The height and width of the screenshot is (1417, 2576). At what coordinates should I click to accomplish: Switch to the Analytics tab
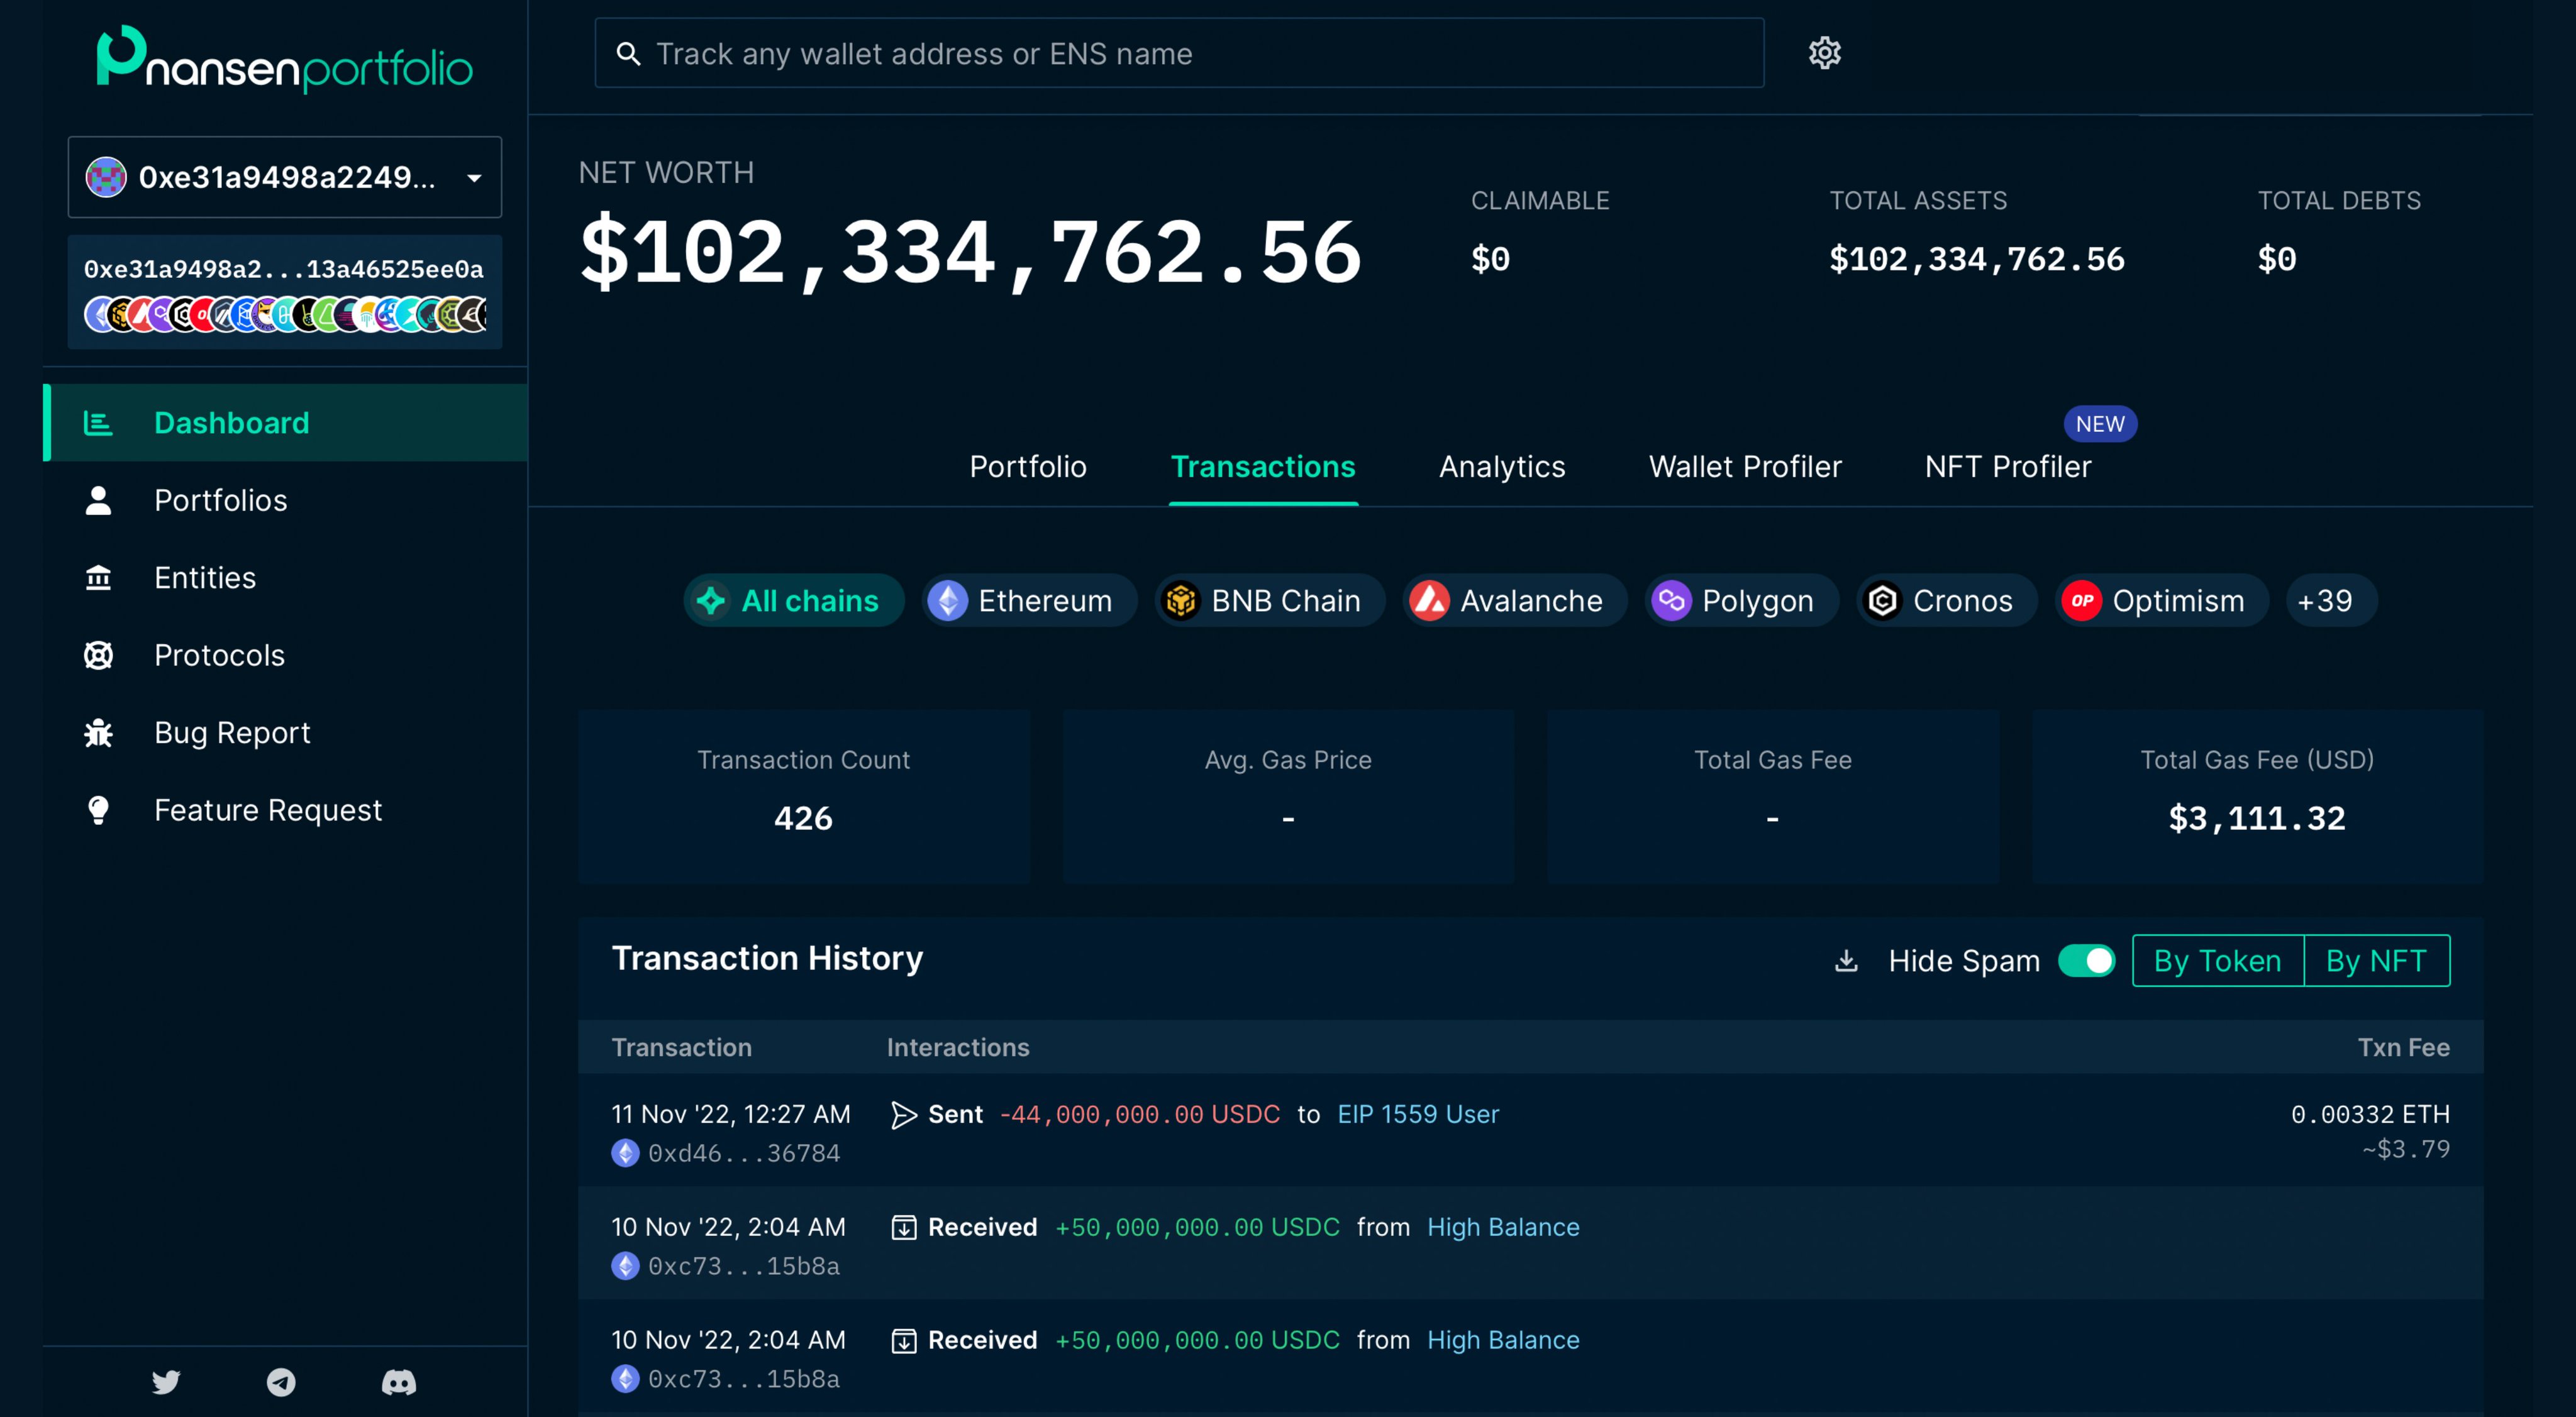(1501, 466)
